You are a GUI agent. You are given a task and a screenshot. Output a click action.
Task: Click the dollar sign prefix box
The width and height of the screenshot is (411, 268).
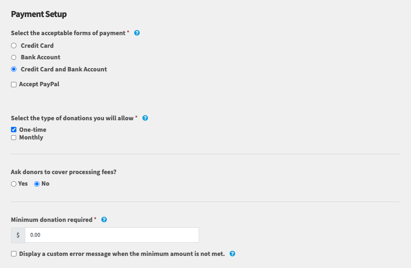(x=18, y=235)
